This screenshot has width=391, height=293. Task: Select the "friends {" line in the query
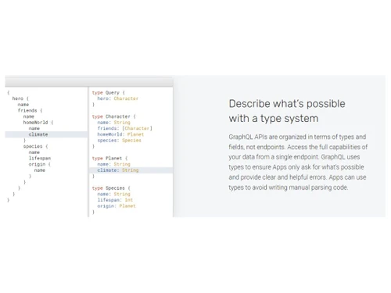pyautogui.click(x=30, y=110)
